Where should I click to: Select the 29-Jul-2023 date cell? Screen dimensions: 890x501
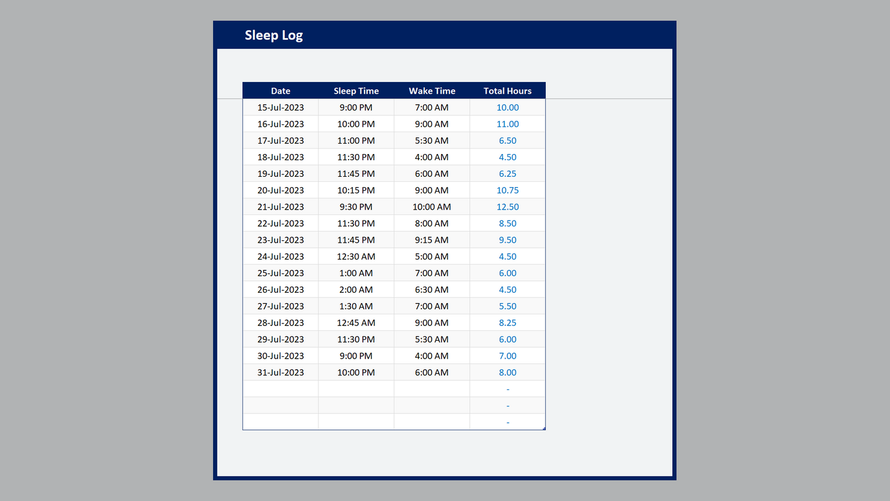[x=280, y=340]
